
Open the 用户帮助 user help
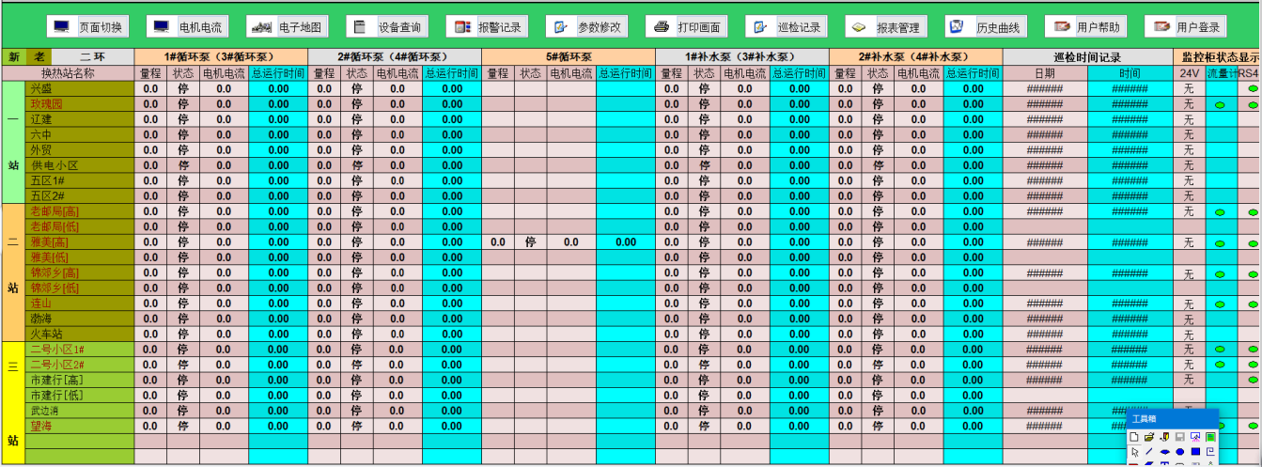(x=1086, y=27)
